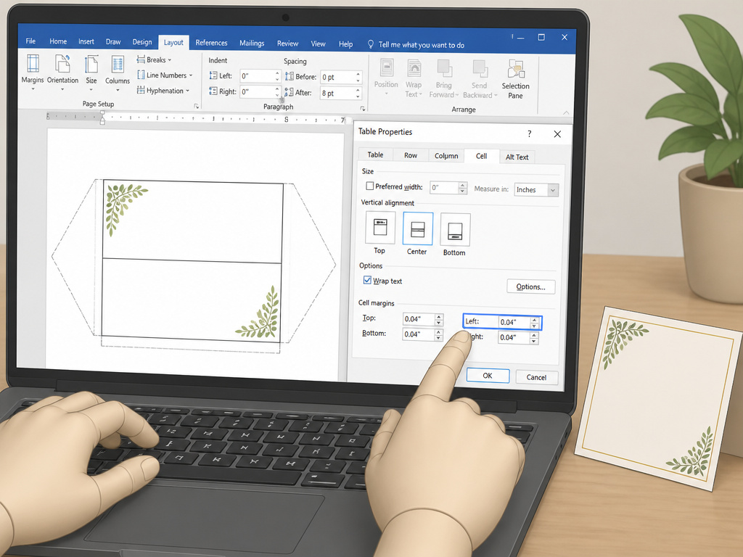Open the Alt Text tab in Table Properties
Viewport: 743px width, 557px height.
517,157
